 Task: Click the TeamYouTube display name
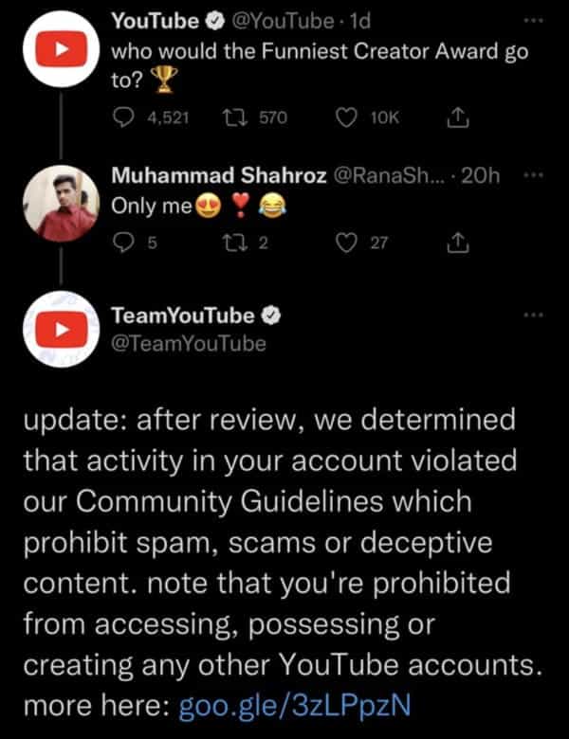tap(184, 316)
